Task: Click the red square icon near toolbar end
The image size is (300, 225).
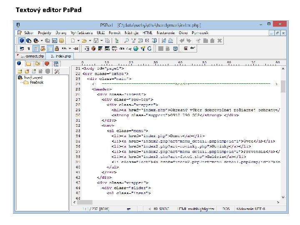Action: pos(185,48)
